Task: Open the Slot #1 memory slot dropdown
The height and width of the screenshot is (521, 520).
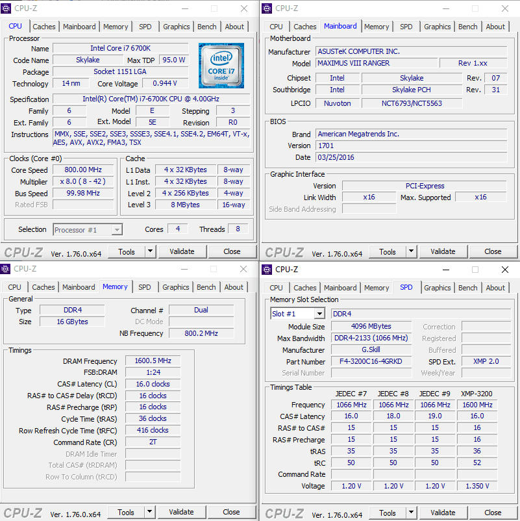Action: pos(297,314)
